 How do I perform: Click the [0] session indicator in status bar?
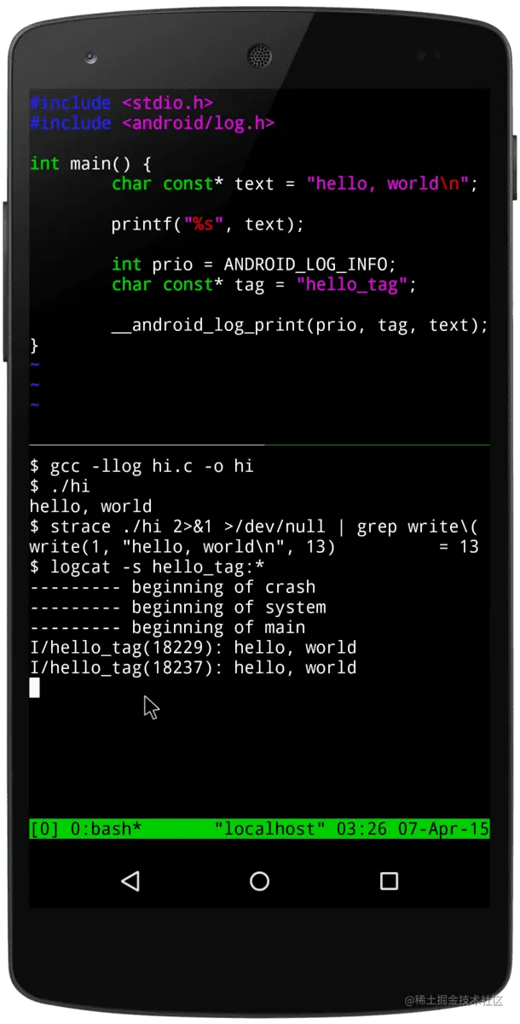tap(44, 829)
